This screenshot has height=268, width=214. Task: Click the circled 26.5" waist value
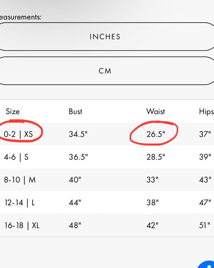coord(156,134)
